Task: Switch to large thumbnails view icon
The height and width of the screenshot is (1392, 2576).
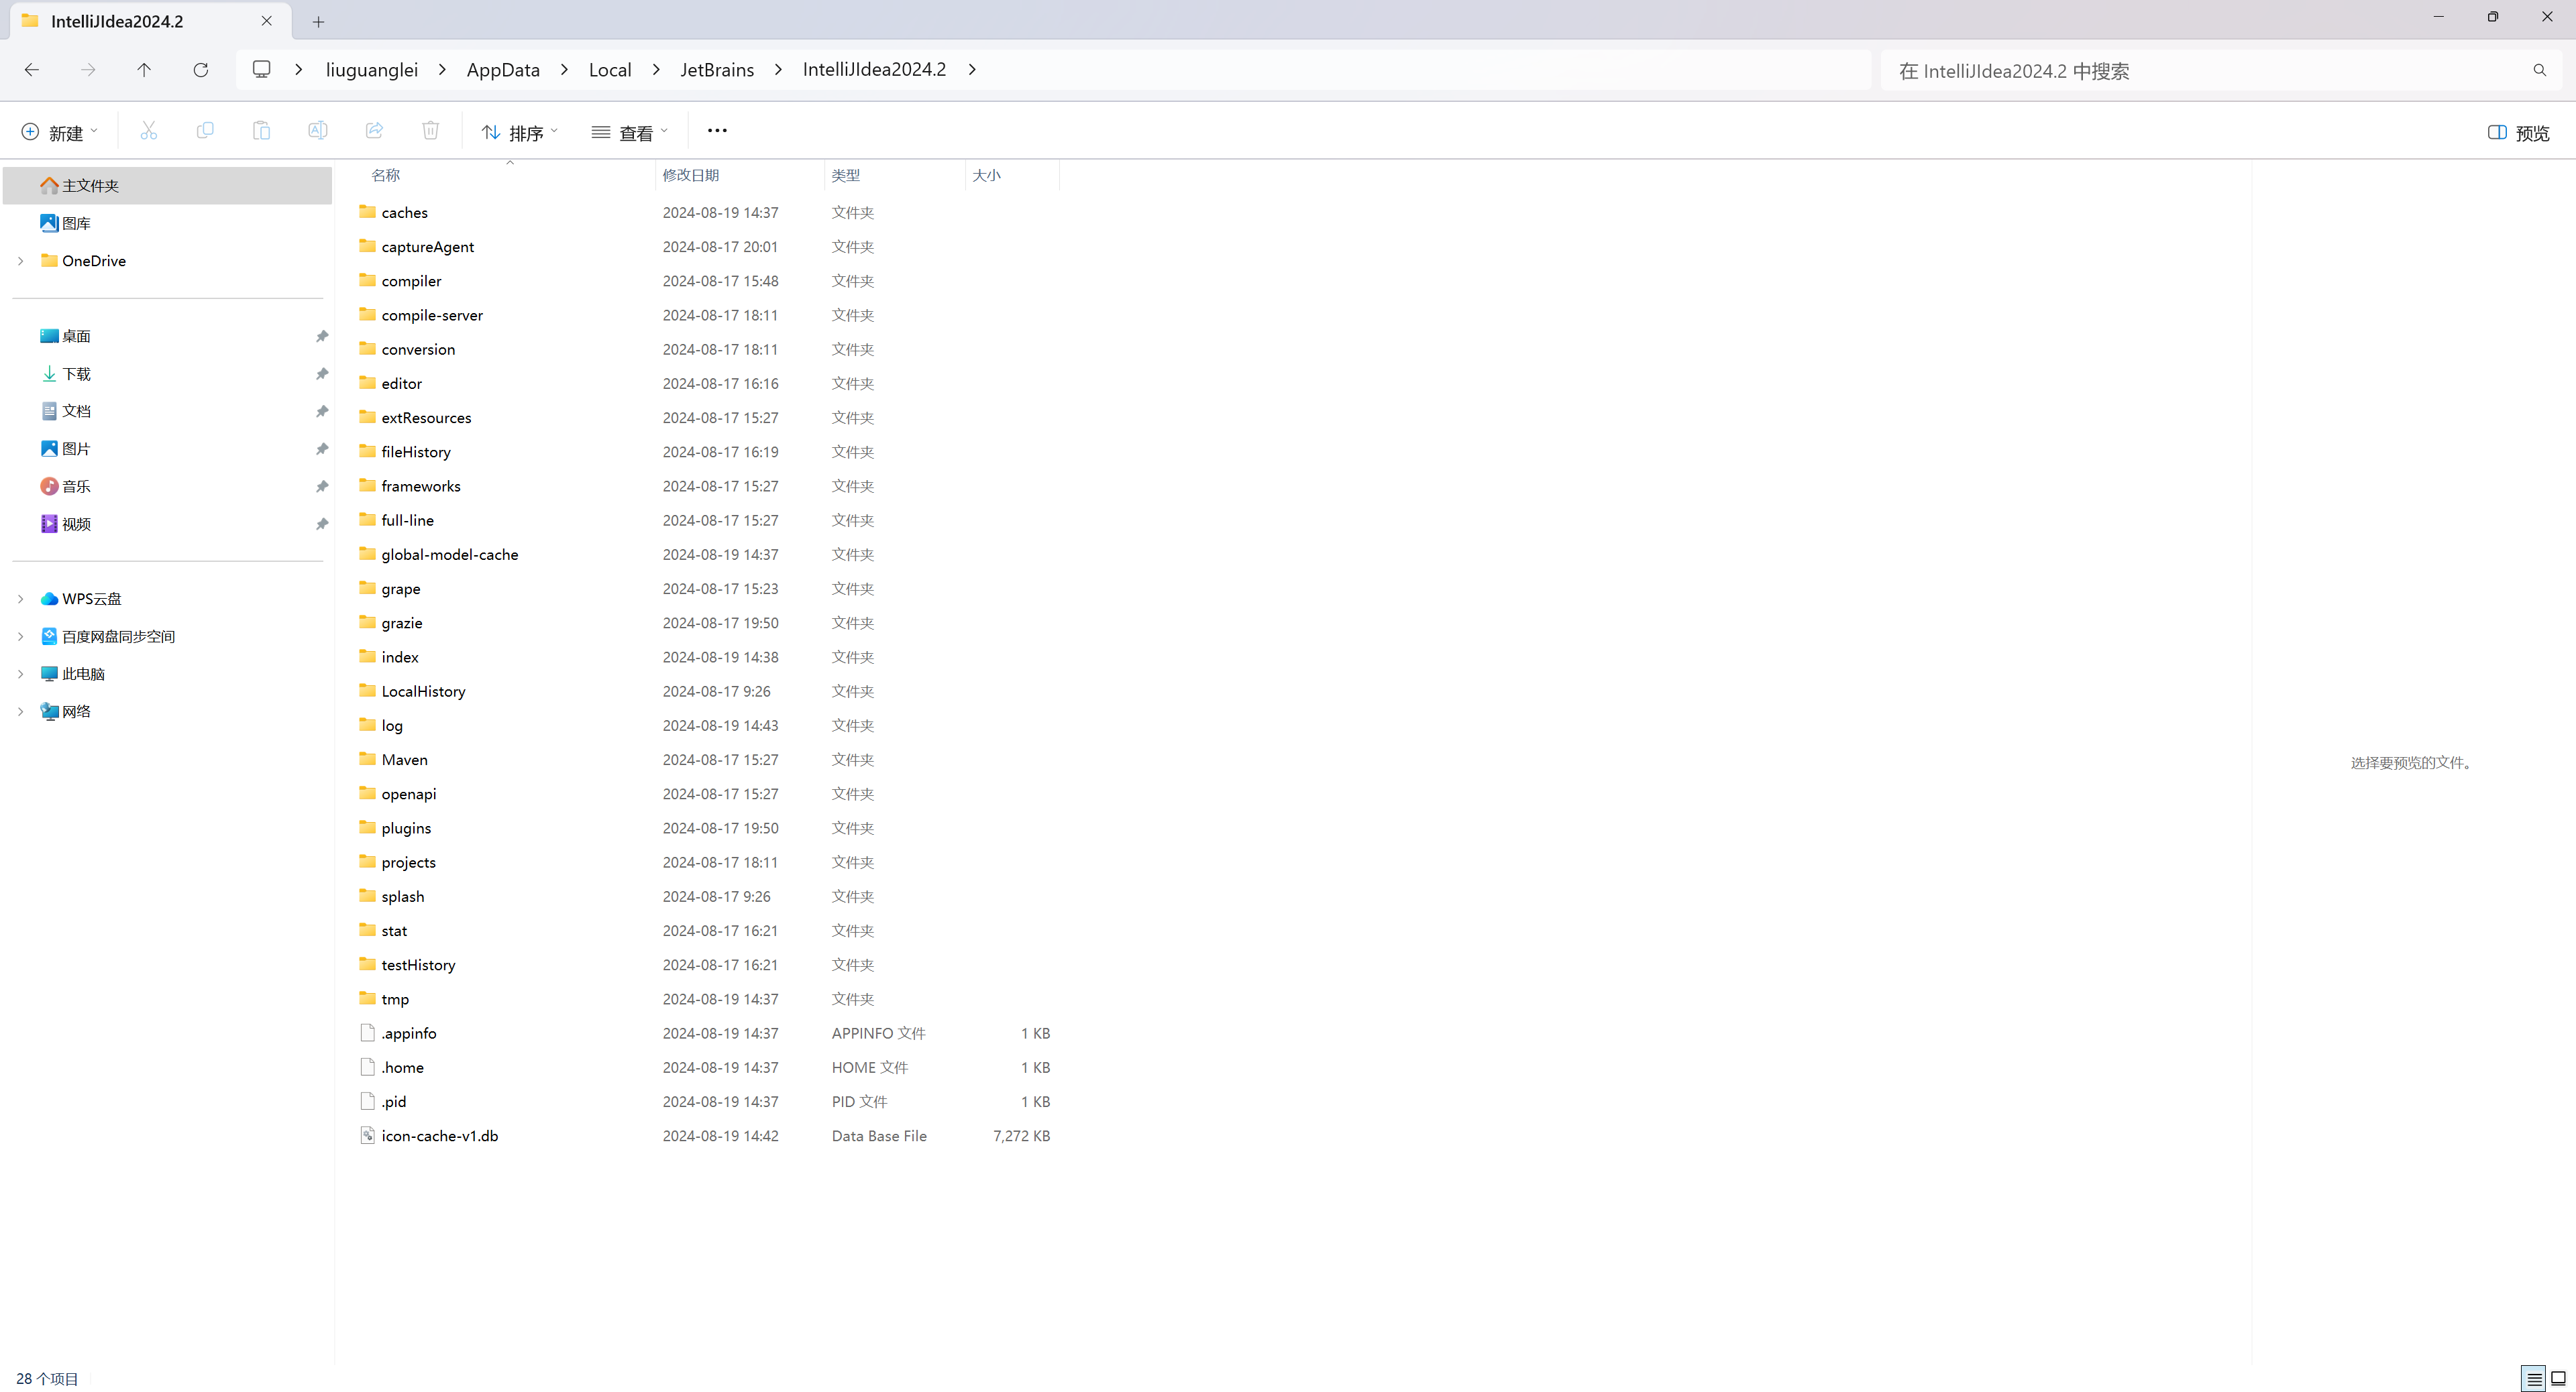Action: pyautogui.click(x=2559, y=1379)
